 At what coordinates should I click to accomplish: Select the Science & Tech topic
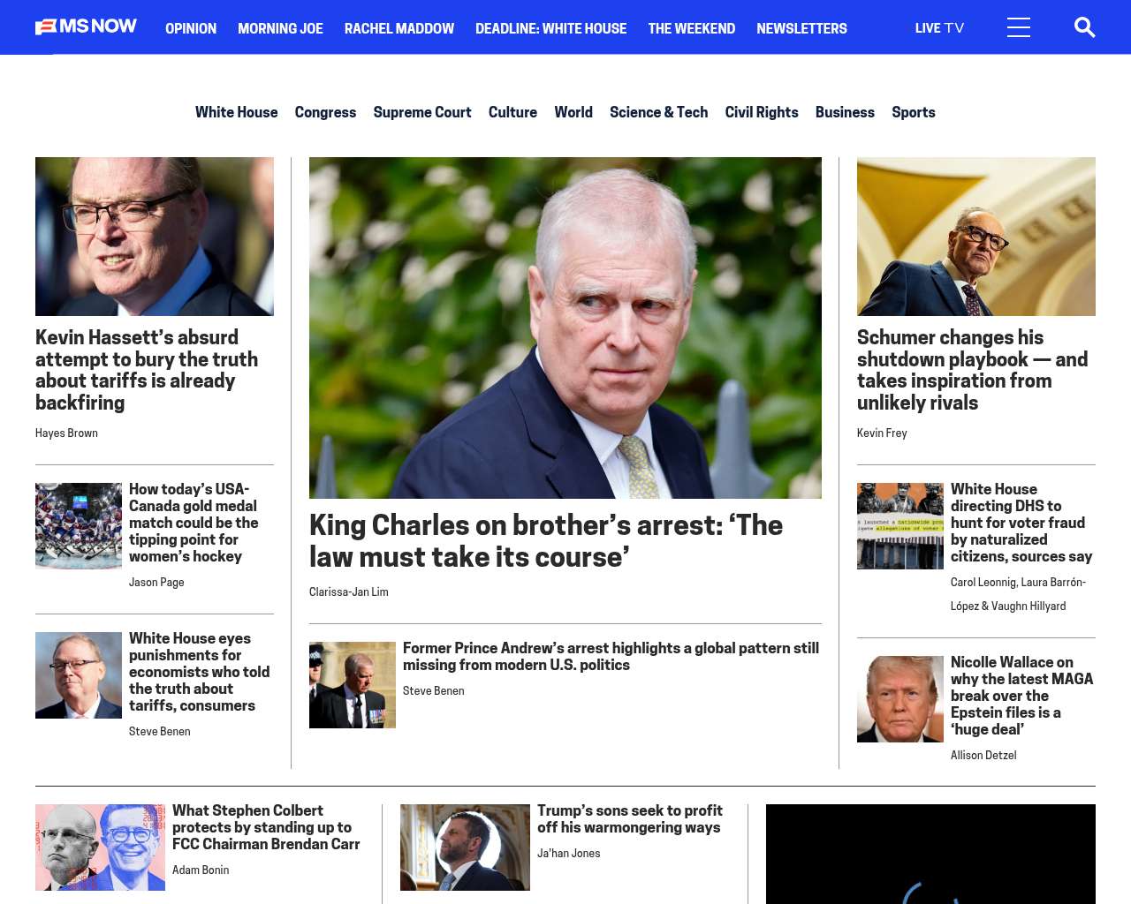pos(658,112)
